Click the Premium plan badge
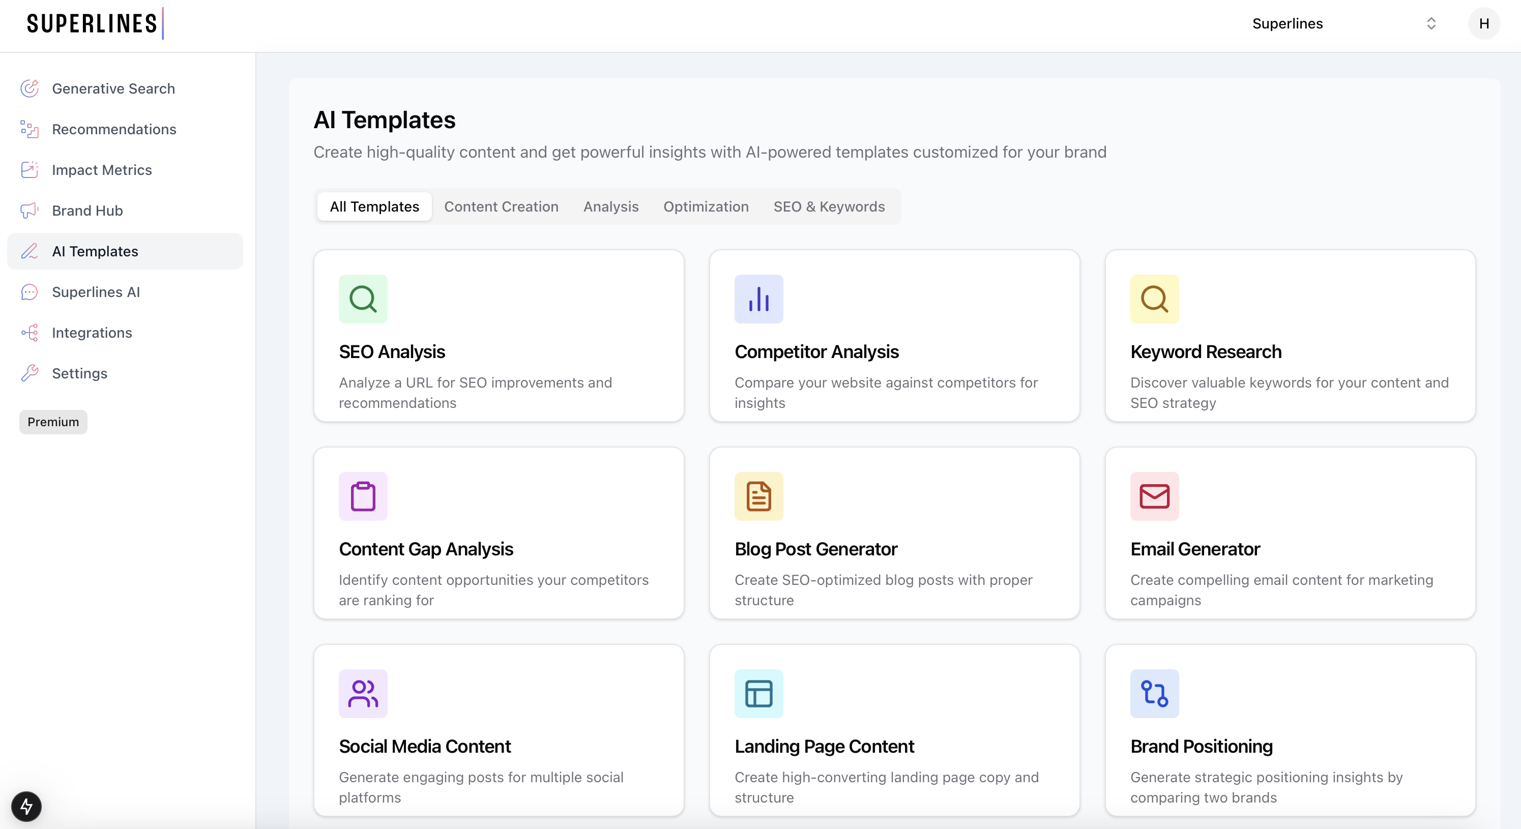Viewport: 1521px width, 829px height. (53, 422)
